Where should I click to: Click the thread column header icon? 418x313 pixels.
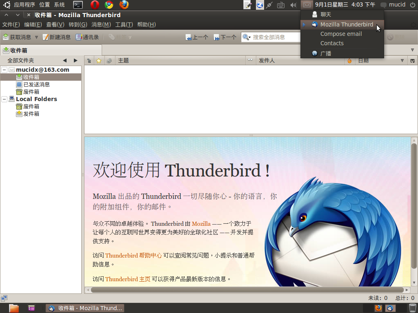tap(89, 61)
